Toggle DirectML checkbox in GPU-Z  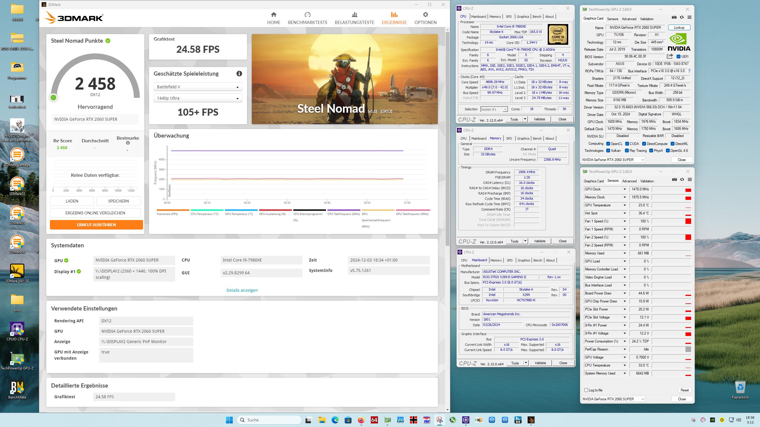pos(672,144)
